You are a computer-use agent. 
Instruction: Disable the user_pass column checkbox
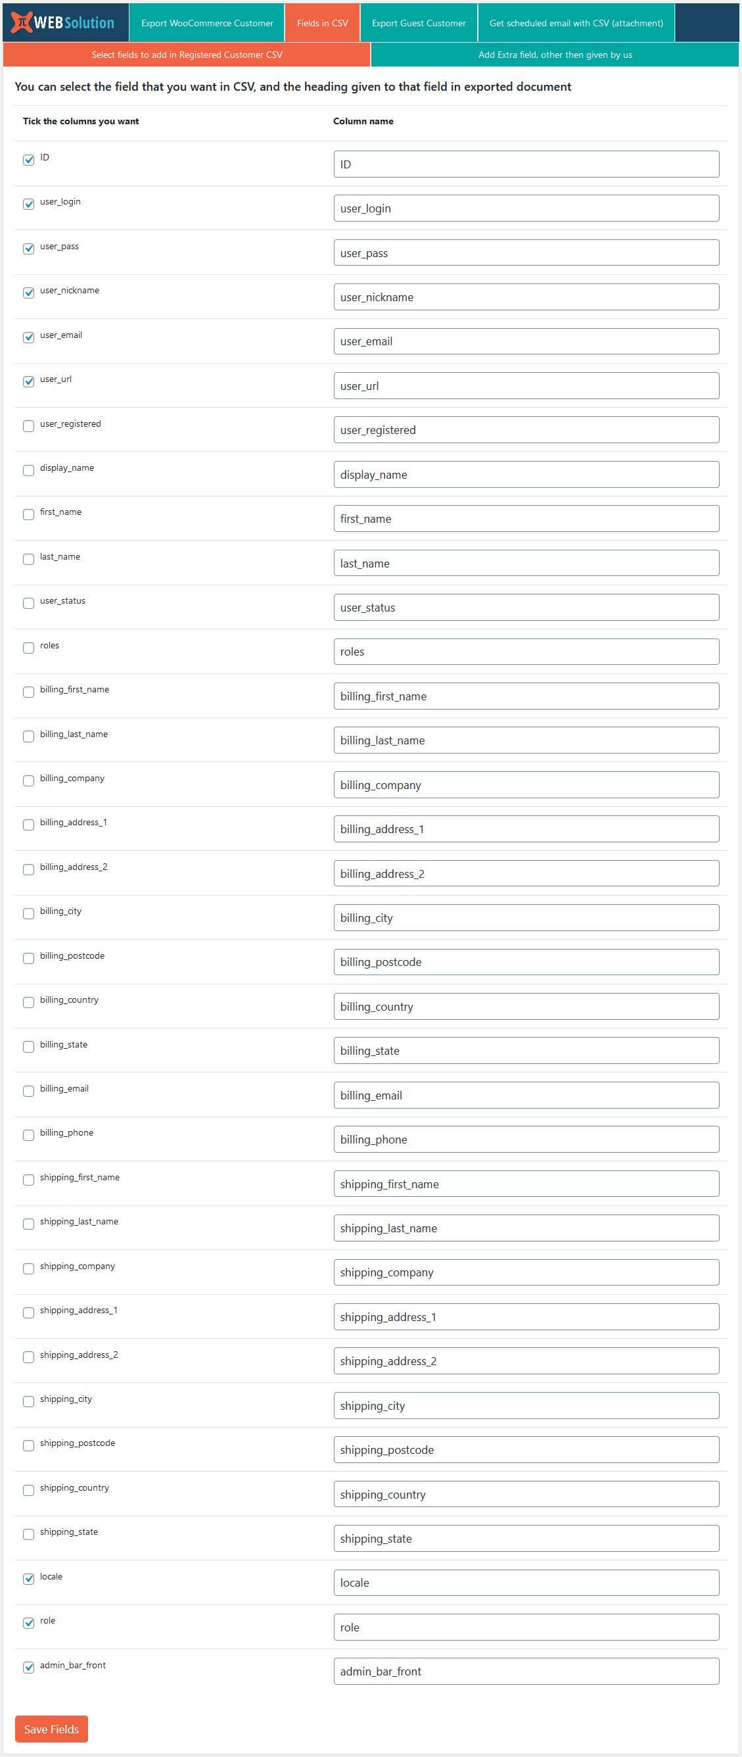coord(29,249)
